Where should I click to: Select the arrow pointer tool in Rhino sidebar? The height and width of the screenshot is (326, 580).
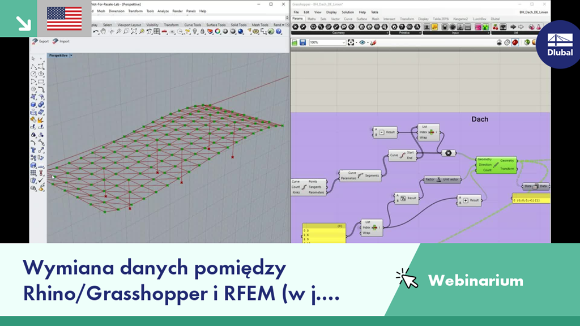click(x=33, y=58)
